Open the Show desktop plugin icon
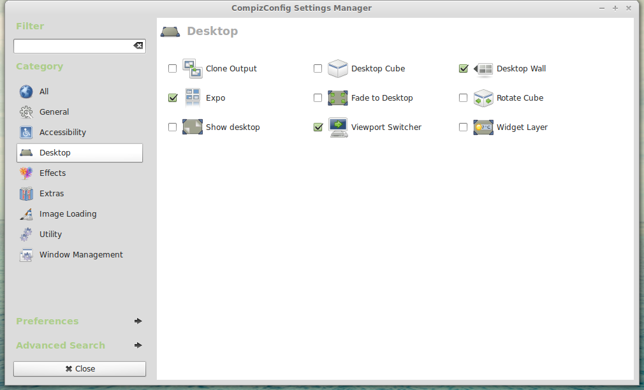Image resolution: width=644 pixels, height=390 pixels. click(x=192, y=127)
